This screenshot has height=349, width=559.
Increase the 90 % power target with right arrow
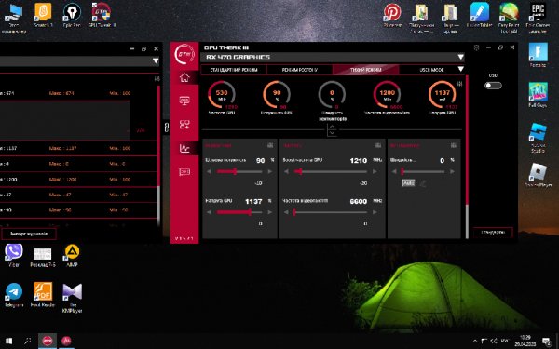(x=270, y=171)
